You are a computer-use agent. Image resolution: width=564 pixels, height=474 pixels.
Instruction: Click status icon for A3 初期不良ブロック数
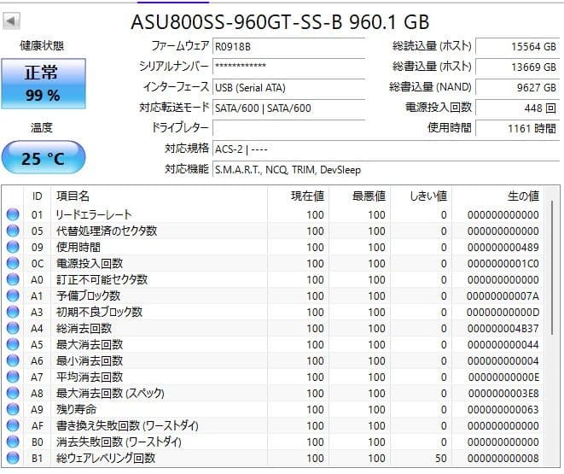[13, 312]
